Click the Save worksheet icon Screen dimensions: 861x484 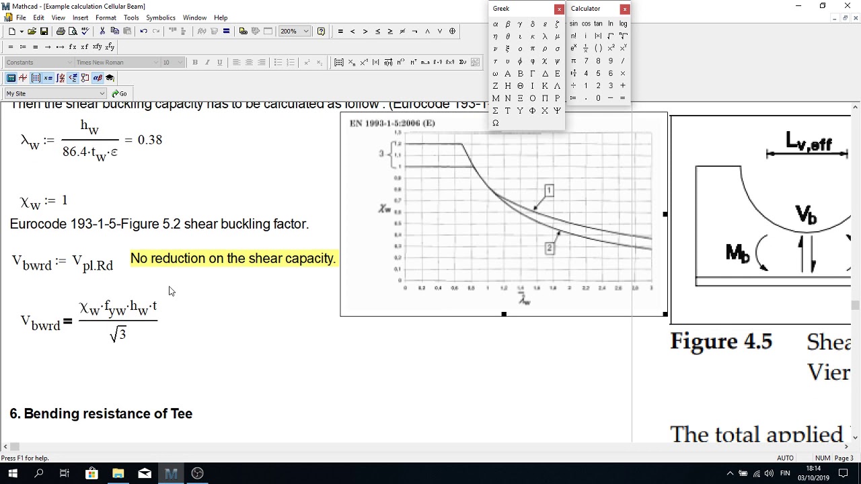(44, 31)
